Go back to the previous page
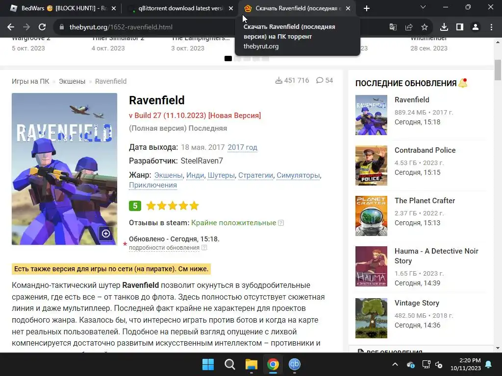This screenshot has height=376, width=502. (11, 27)
